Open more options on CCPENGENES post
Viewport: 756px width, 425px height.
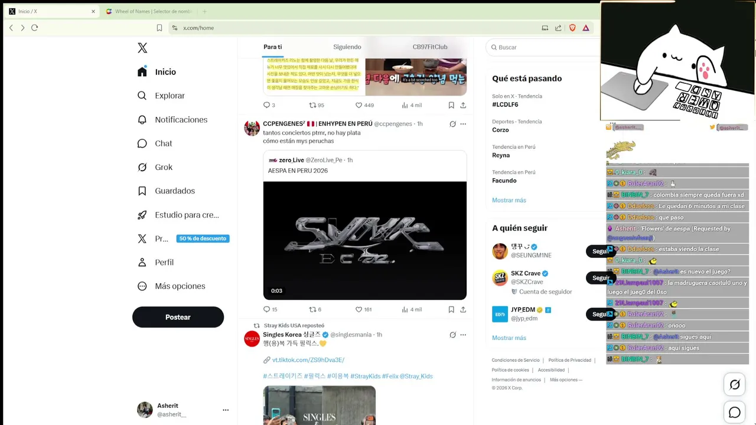[463, 124]
